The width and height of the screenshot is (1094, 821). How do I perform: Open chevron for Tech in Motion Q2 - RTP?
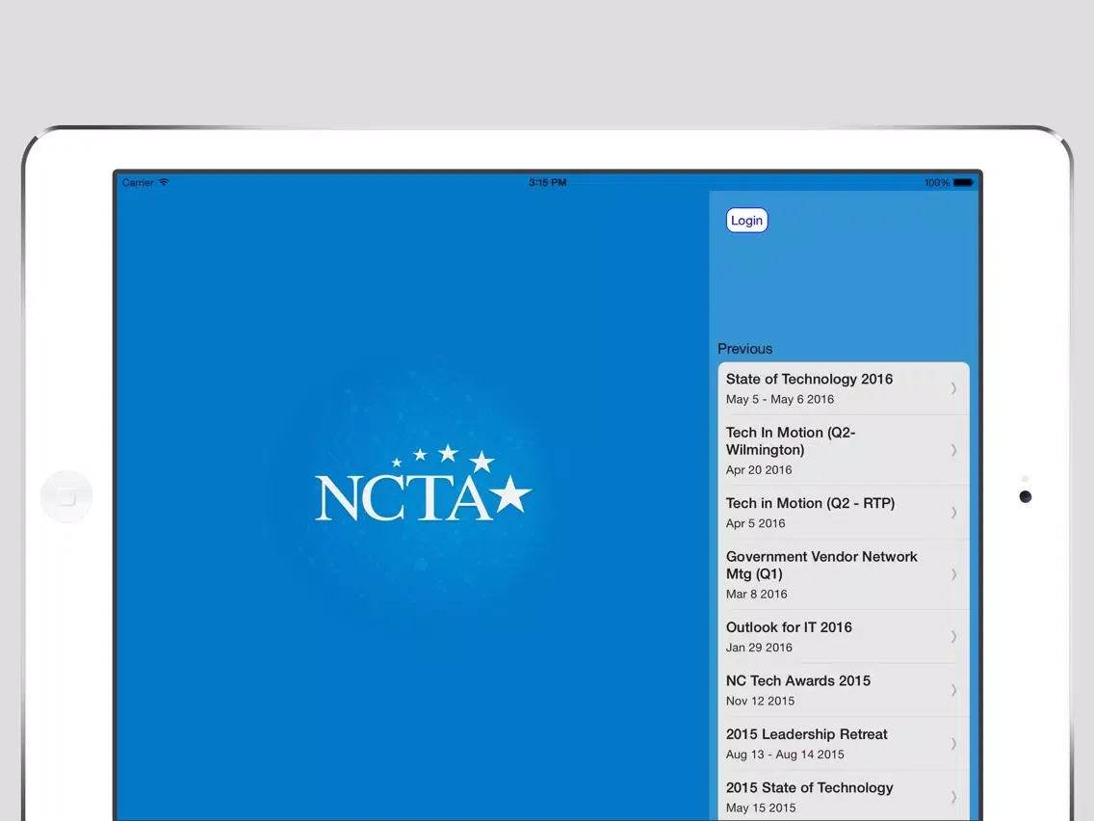953,513
